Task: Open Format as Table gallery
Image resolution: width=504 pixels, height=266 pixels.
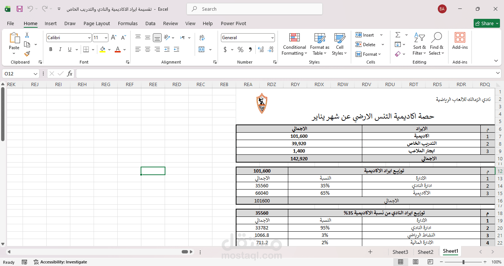Action: (x=320, y=44)
